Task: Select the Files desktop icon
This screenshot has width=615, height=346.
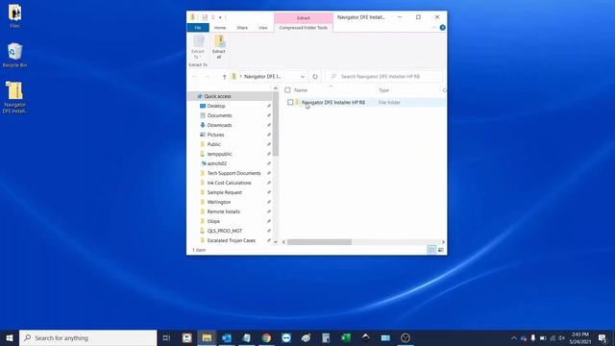Action: 14,16
